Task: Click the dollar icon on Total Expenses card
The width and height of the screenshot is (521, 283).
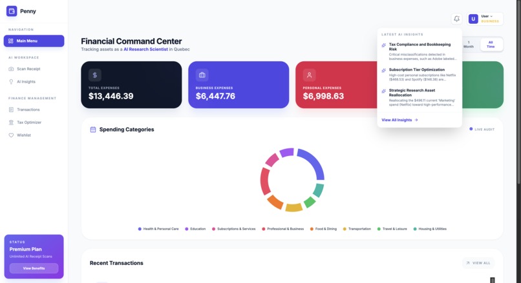Action: tap(94, 75)
